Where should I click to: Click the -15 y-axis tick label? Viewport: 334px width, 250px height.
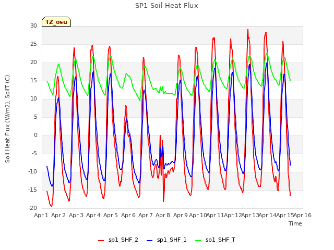pyautogui.click(x=32, y=190)
